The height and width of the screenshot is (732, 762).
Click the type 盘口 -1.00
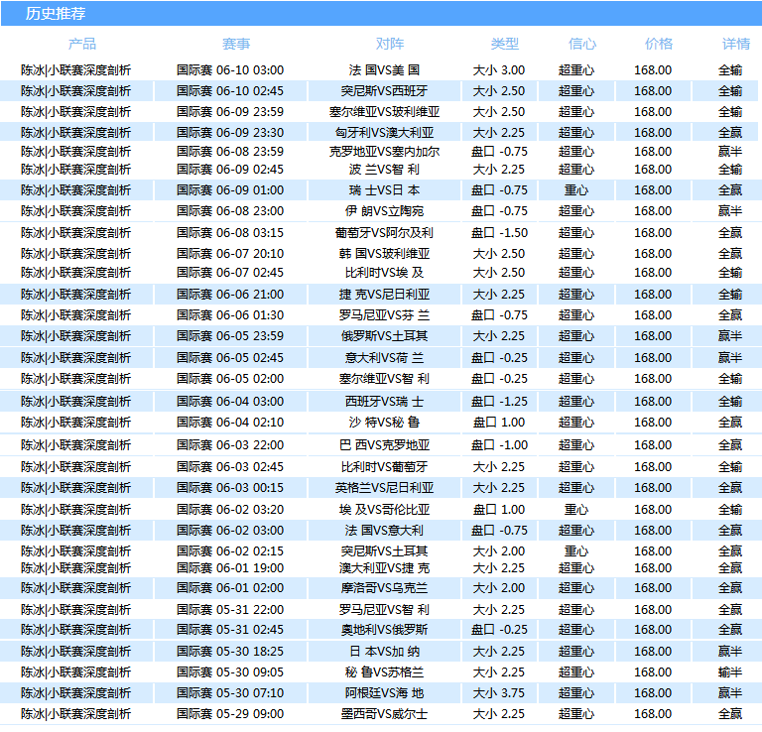pyautogui.click(x=499, y=445)
